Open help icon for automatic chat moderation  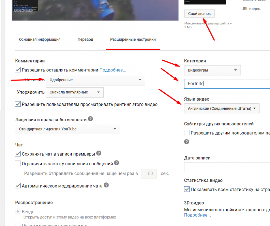(106, 185)
